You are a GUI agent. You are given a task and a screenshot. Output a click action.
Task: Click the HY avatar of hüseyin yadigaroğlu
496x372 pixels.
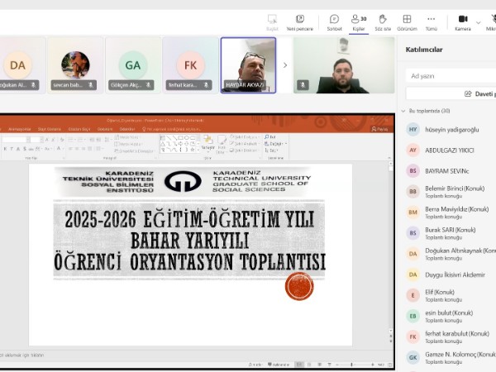[413, 130]
